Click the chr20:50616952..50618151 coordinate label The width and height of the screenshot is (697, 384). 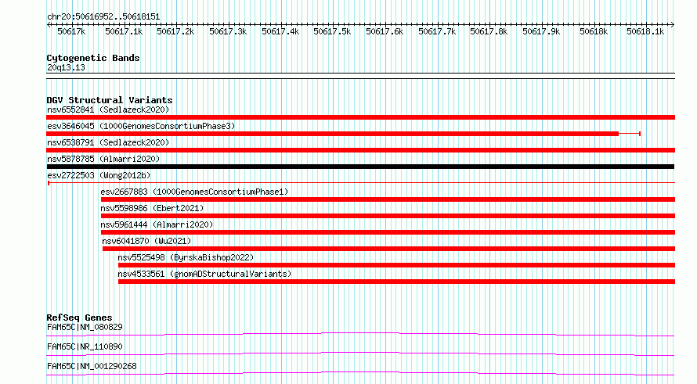pos(103,17)
